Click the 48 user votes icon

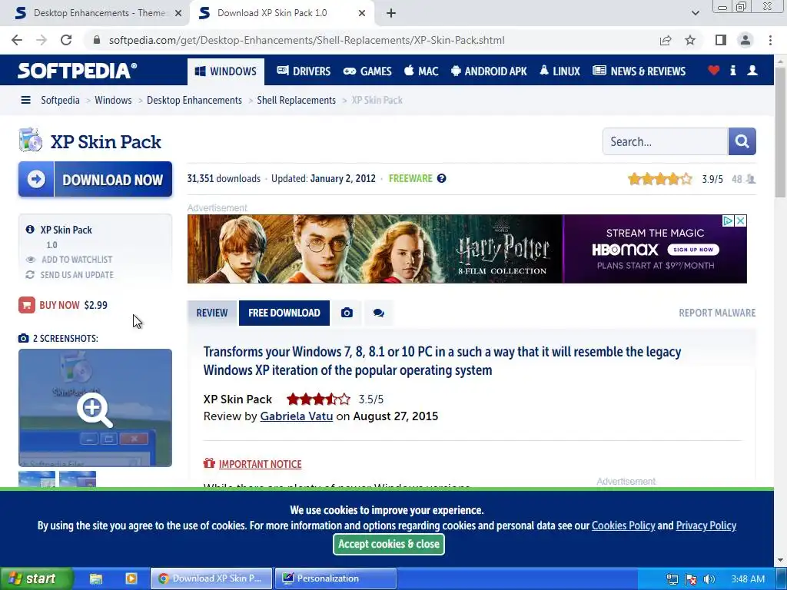[x=751, y=179]
